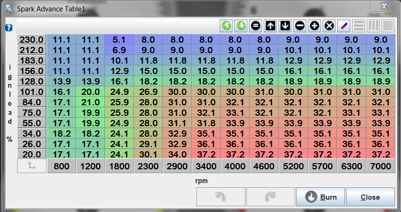Select the 230.0 load axis cell
The height and width of the screenshot is (212, 401).
[32, 40]
